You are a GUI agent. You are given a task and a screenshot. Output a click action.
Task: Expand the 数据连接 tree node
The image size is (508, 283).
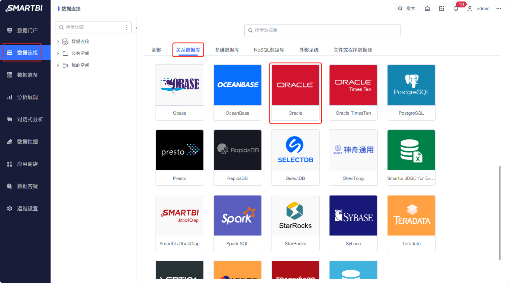coord(58,42)
